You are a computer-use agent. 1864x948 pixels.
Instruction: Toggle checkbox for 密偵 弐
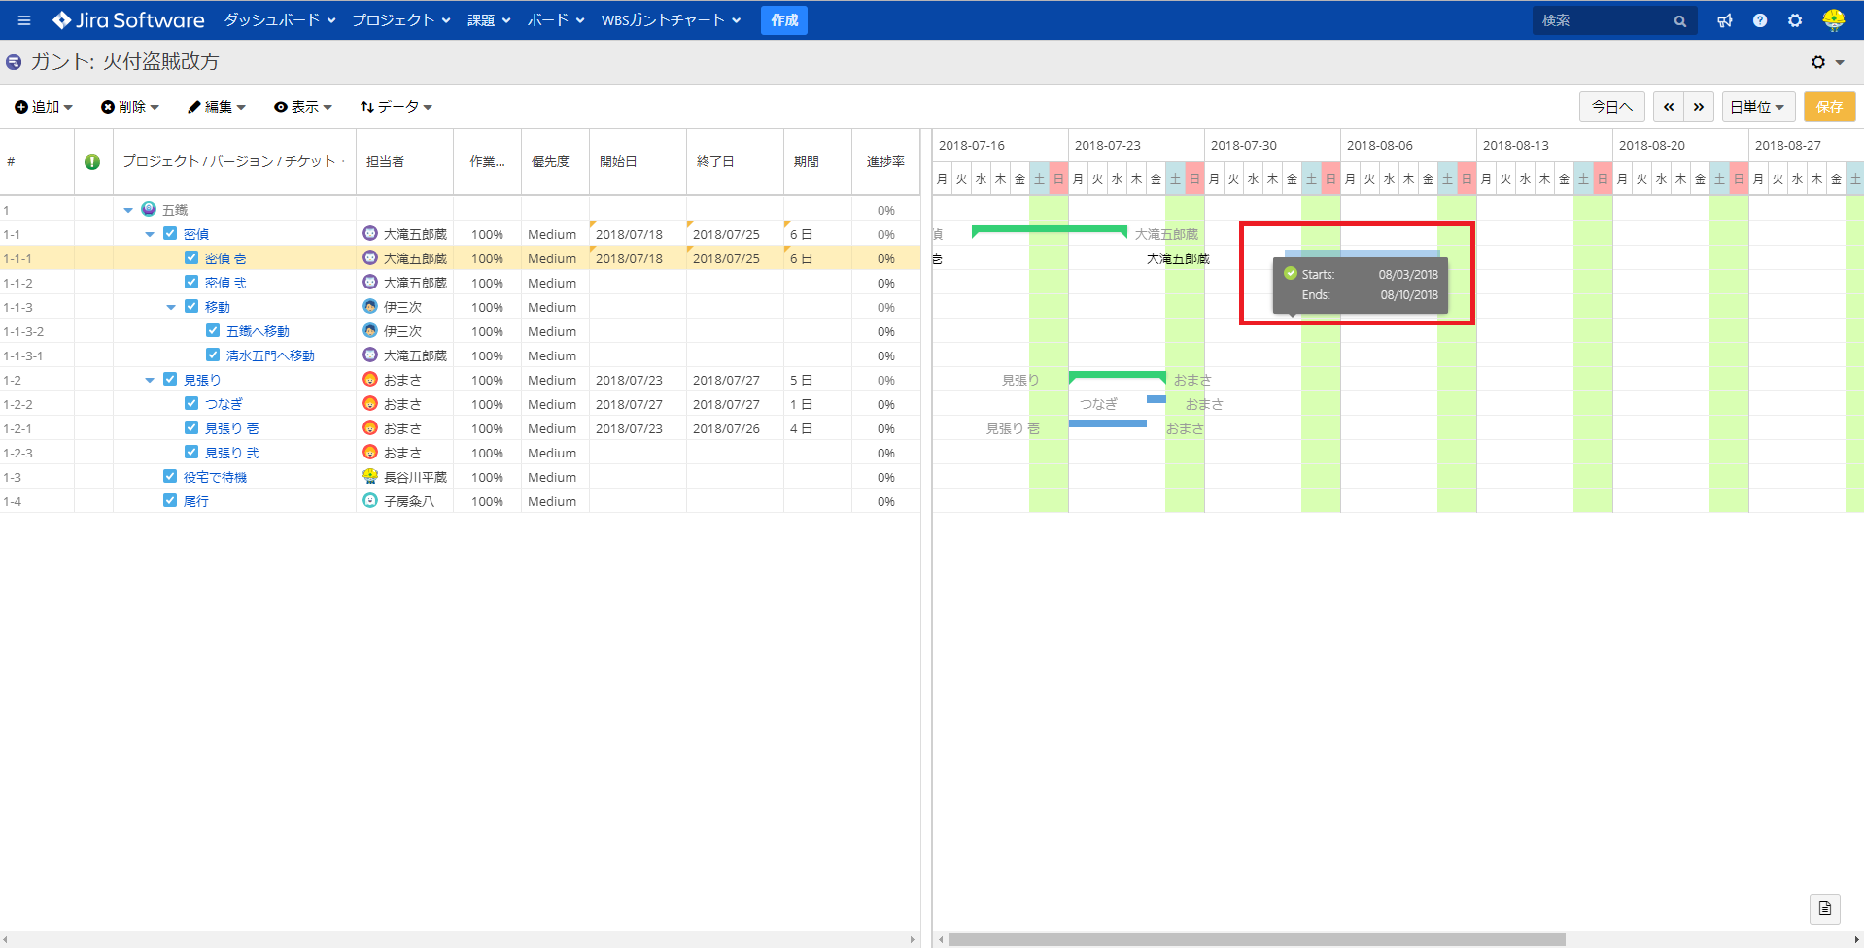pyautogui.click(x=191, y=282)
